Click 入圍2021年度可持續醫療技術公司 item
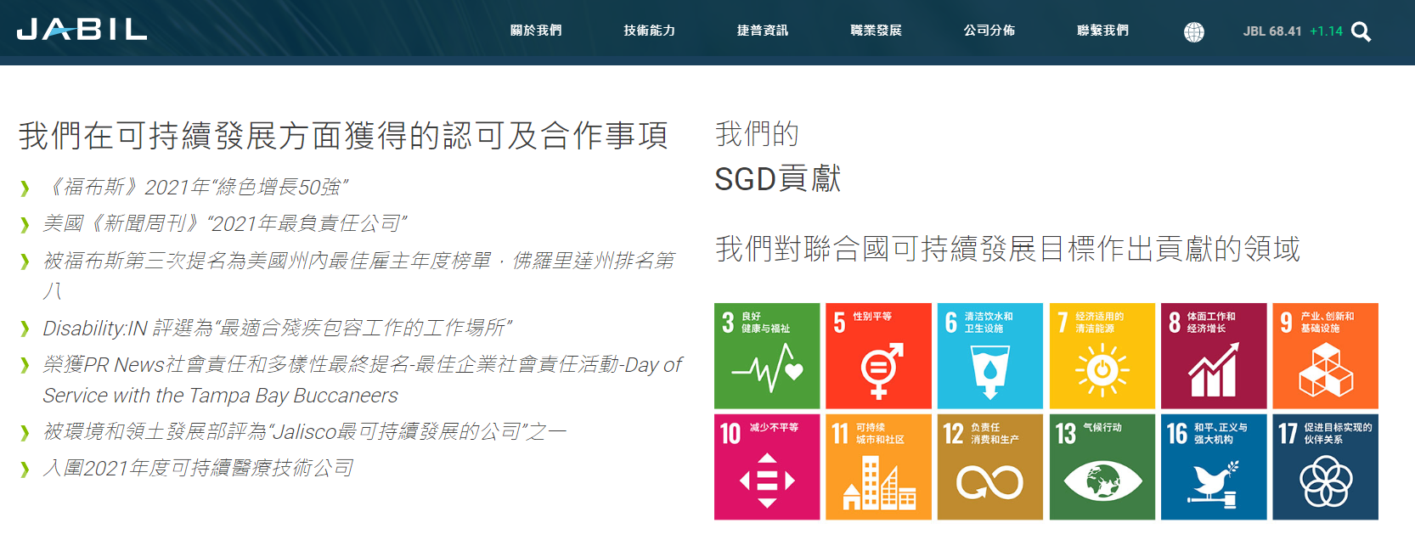Viewport: 1415px width, 551px height. (199, 468)
